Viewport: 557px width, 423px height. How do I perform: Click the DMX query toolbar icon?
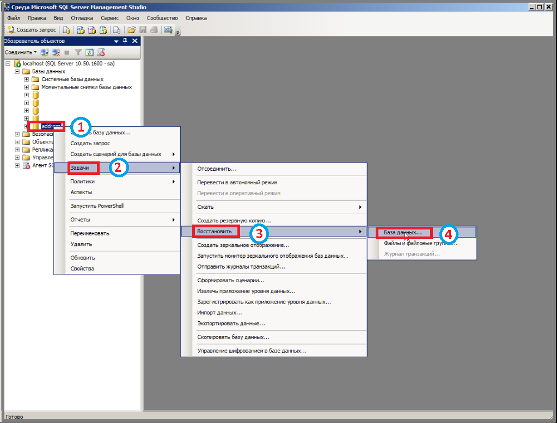92,30
